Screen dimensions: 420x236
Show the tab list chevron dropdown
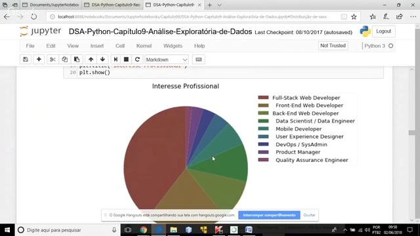pyautogui.click(x=219, y=5)
